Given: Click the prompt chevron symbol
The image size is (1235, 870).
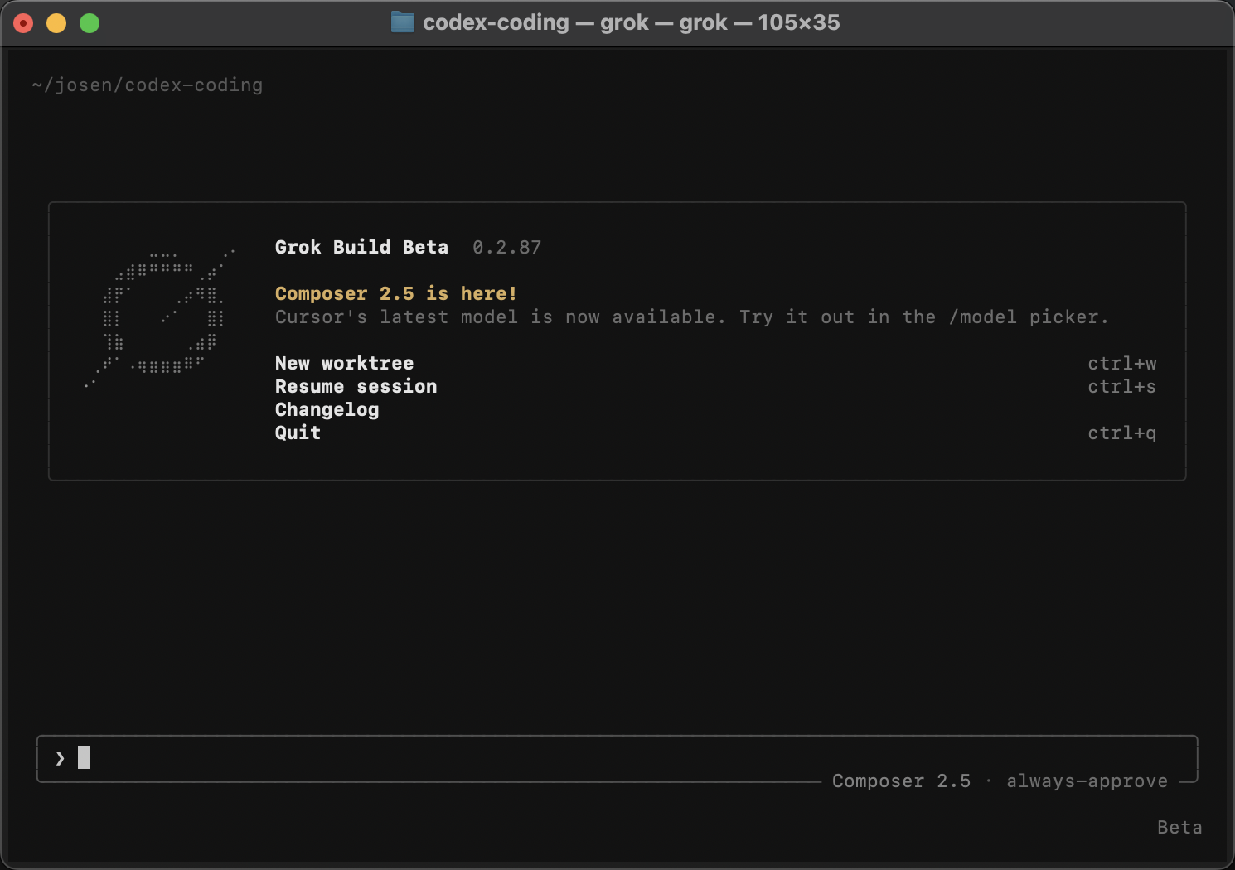Looking at the screenshot, I should coord(60,758).
